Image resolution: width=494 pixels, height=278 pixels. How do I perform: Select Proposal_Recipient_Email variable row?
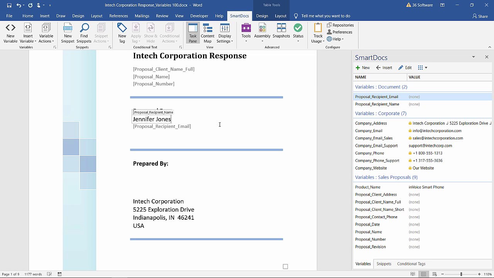point(423,97)
